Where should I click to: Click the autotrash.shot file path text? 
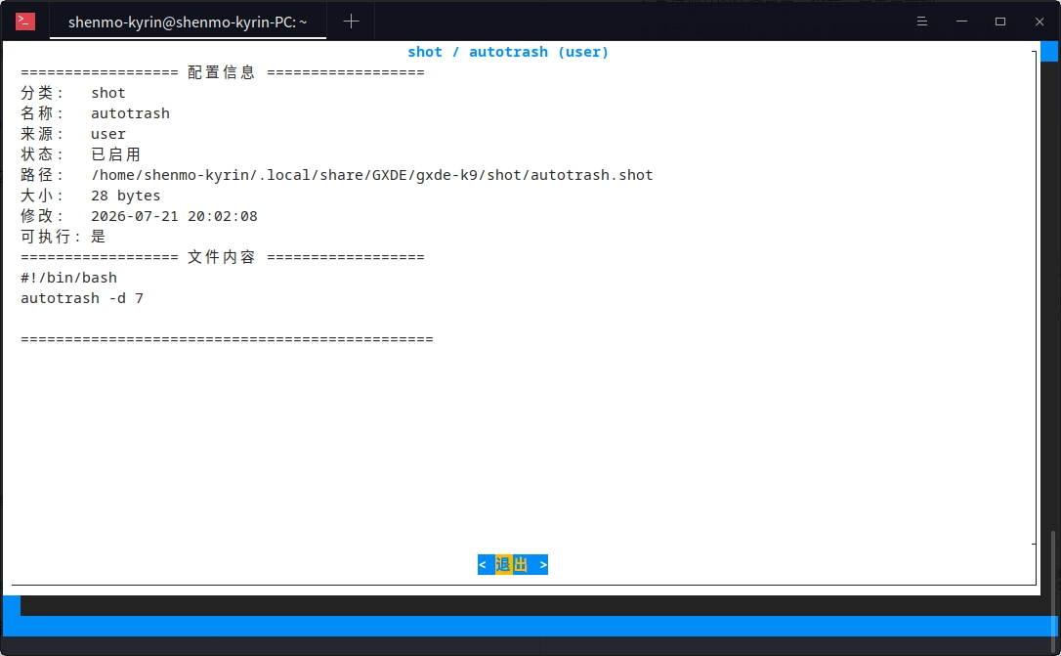click(x=372, y=175)
